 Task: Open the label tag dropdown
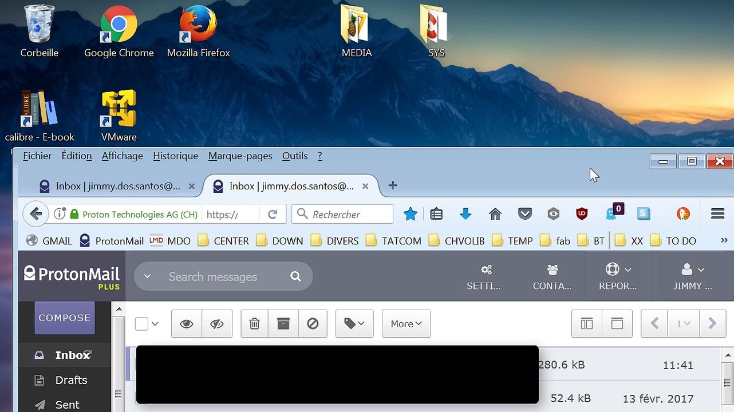click(x=354, y=324)
